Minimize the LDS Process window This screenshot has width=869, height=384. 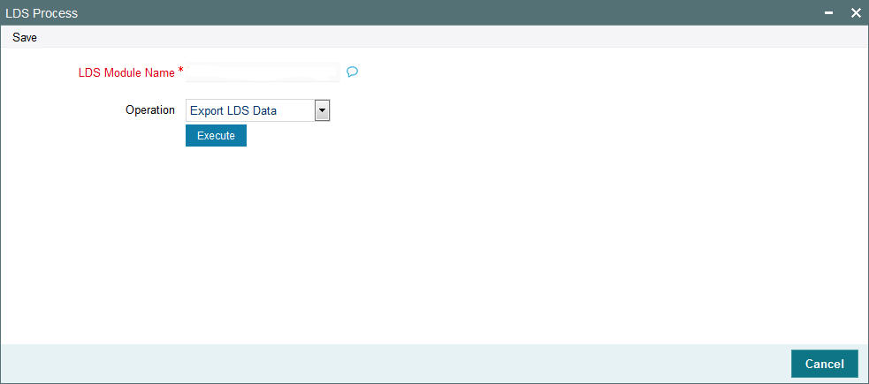tap(829, 12)
